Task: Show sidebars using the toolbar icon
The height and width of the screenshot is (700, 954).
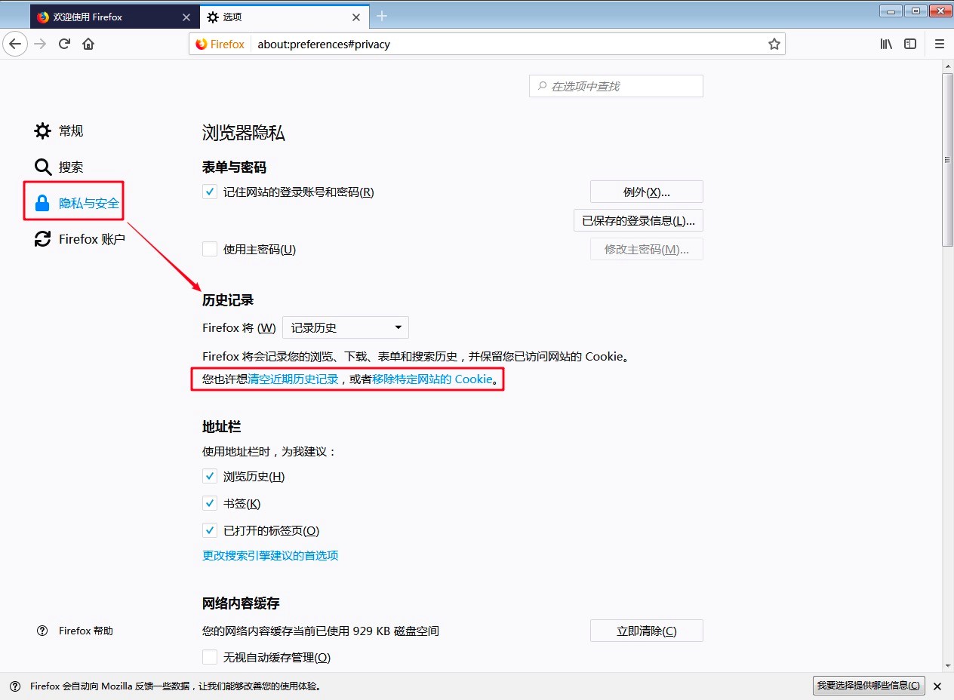Action: point(910,44)
